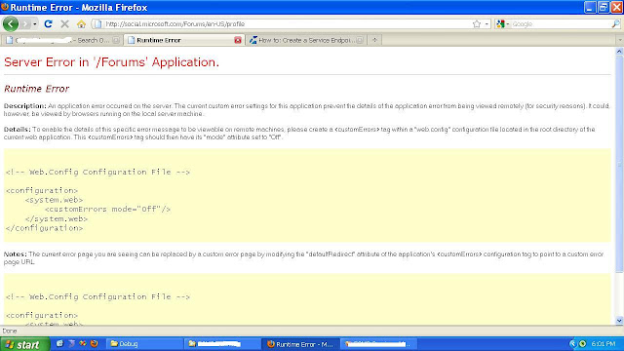Open the Windows Start menu
The width and height of the screenshot is (624, 351).
24,344
